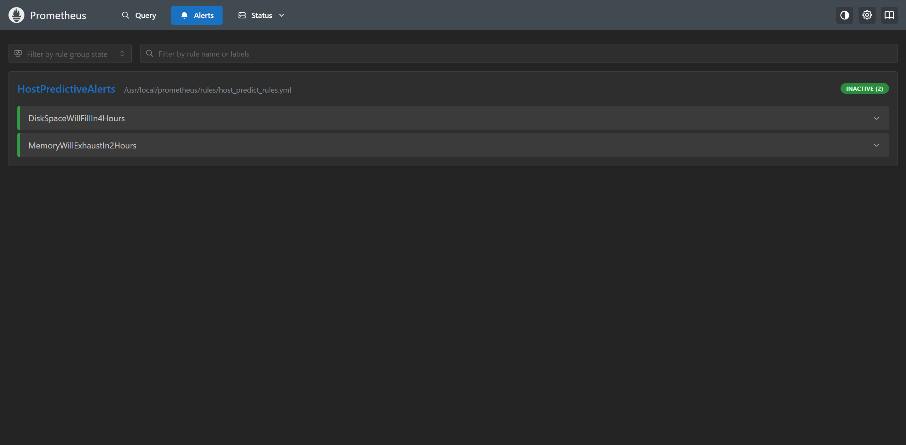
Task: Open the HostPredictiveAlerts group link
Action: (67, 89)
